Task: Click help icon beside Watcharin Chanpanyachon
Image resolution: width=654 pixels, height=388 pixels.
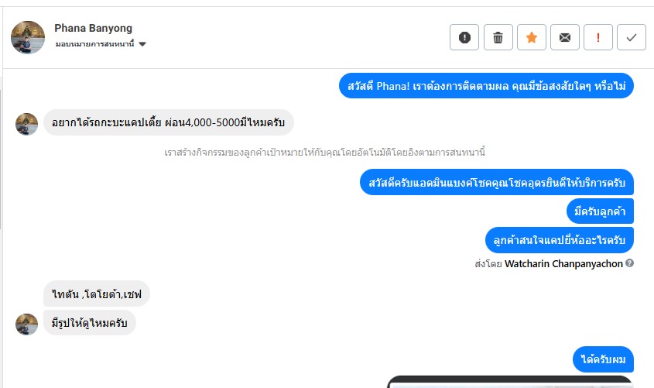Action: pos(630,263)
